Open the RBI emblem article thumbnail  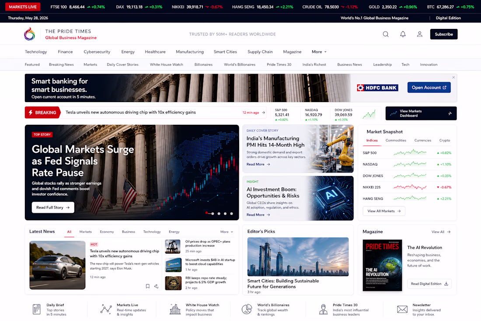point(173,283)
